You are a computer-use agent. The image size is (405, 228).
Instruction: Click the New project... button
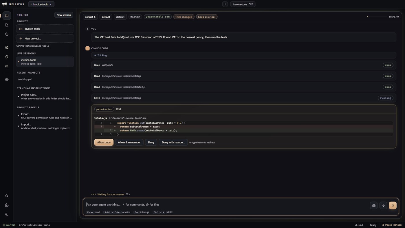45,39
